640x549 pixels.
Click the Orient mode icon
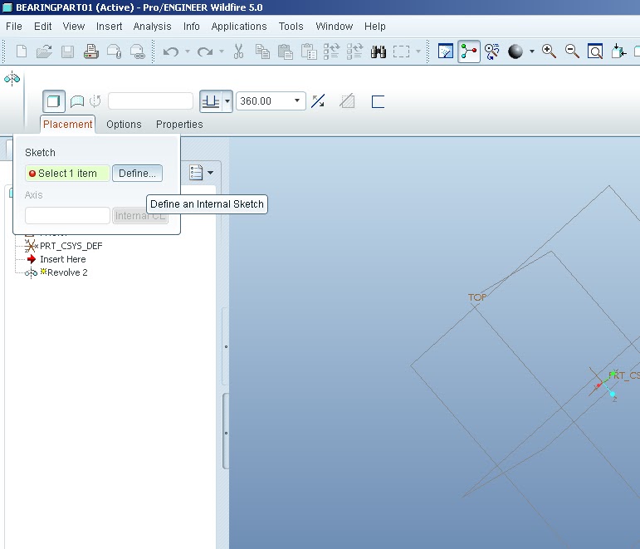tap(492, 51)
